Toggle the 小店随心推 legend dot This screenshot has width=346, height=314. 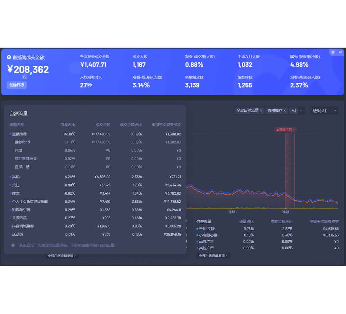pos(197,235)
